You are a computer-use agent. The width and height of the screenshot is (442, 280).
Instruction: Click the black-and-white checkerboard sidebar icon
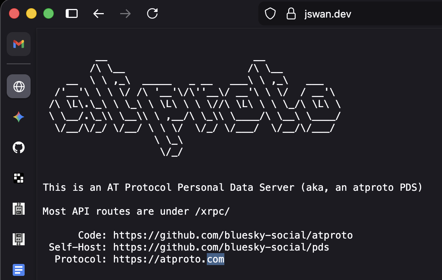click(19, 178)
